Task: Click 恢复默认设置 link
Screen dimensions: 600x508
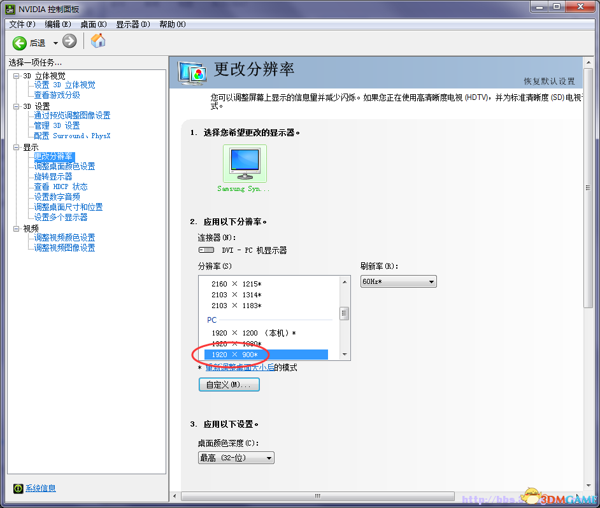Action: [x=549, y=81]
